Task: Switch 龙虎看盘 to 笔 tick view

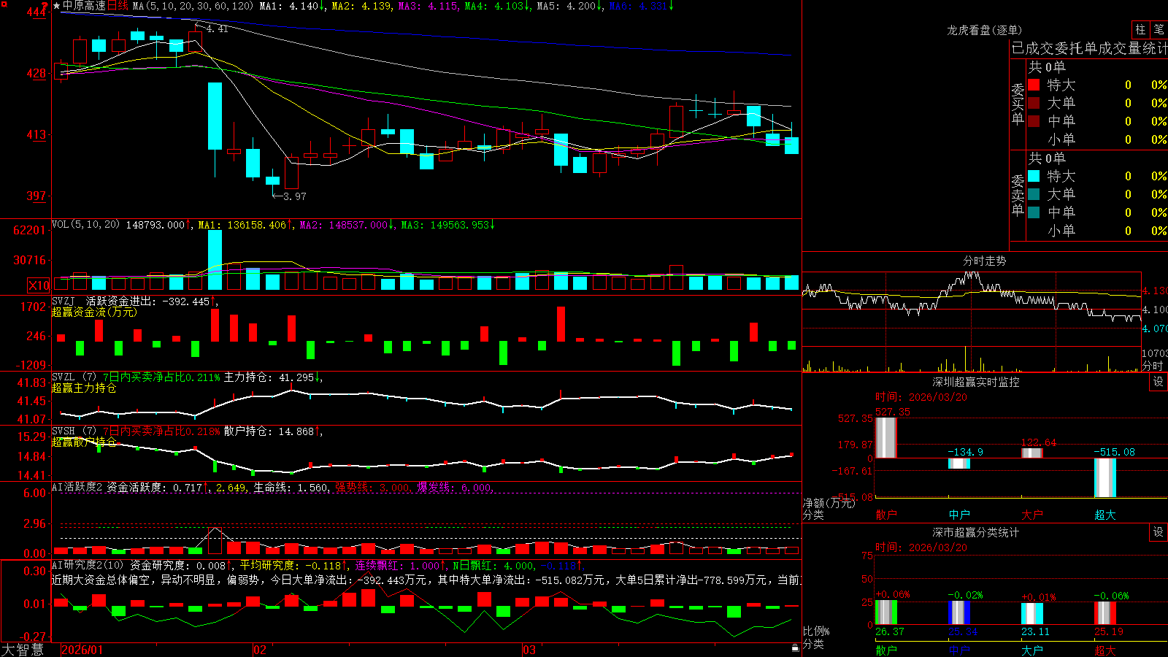Action: (1159, 29)
